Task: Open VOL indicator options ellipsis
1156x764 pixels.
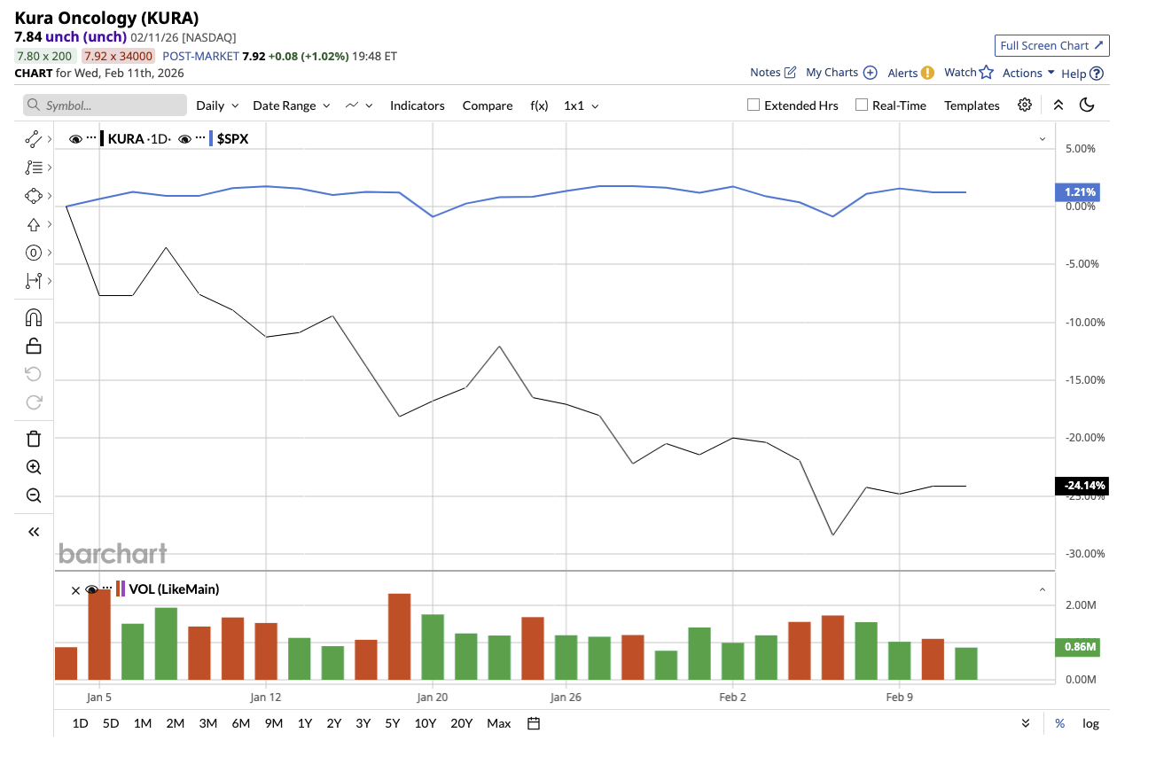Action: point(107,589)
